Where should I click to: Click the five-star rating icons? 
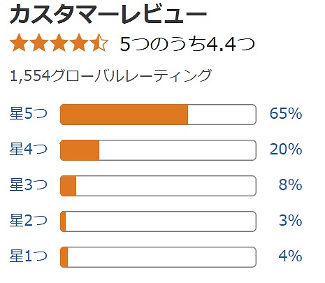[59, 43]
